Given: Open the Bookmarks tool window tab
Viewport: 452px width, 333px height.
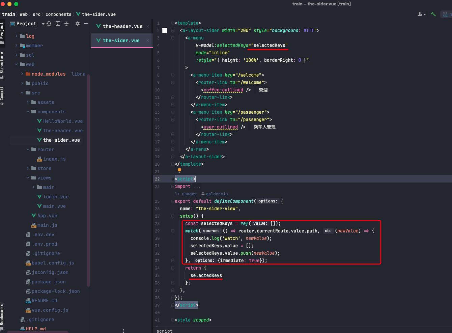Looking at the screenshot, I should [x=2, y=316].
